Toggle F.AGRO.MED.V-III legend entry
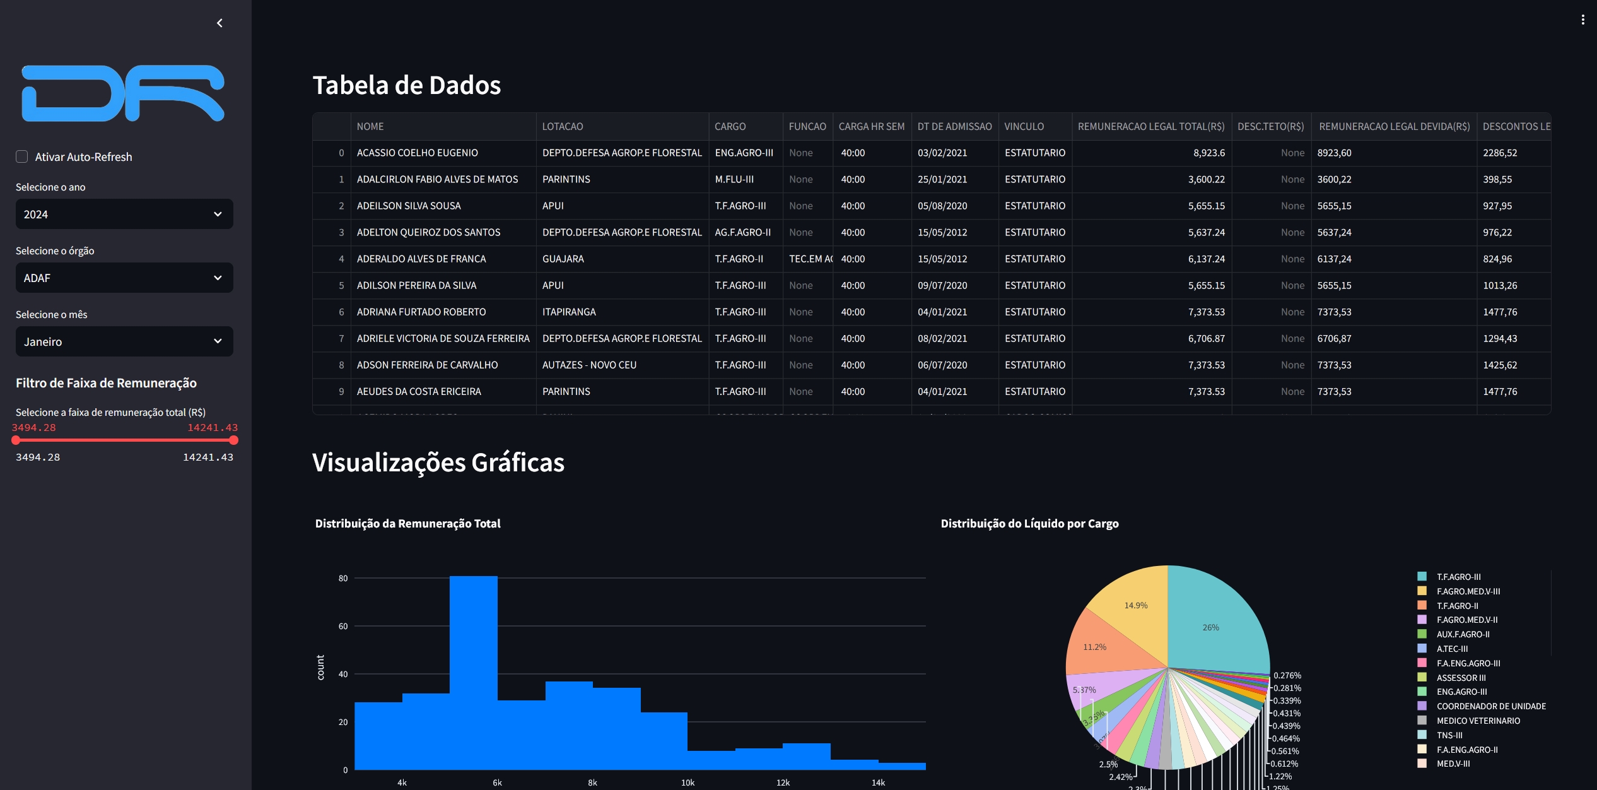The height and width of the screenshot is (790, 1597). point(1459,591)
